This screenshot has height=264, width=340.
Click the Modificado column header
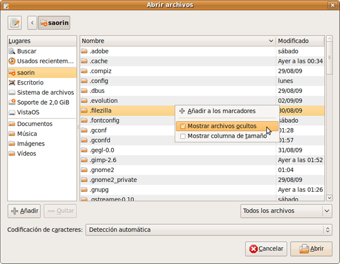(x=300, y=41)
